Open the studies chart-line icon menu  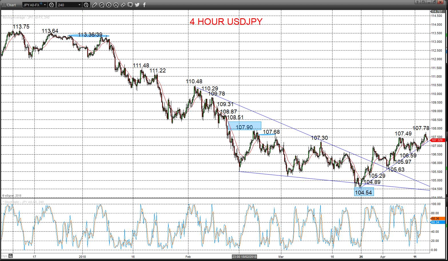(x=101, y=5)
